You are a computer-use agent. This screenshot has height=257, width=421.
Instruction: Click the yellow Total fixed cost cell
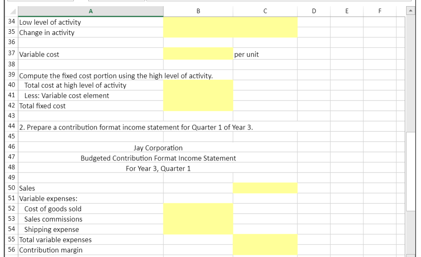[x=199, y=106]
